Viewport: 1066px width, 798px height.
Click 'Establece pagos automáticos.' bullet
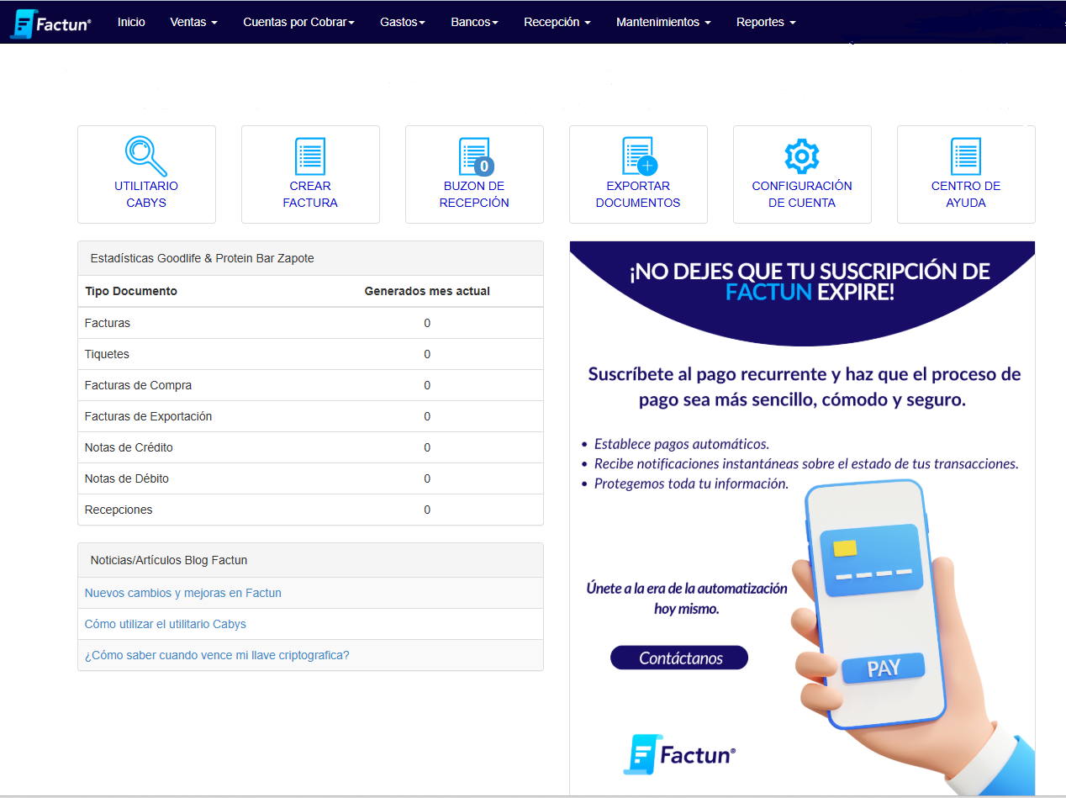pyautogui.click(x=681, y=444)
